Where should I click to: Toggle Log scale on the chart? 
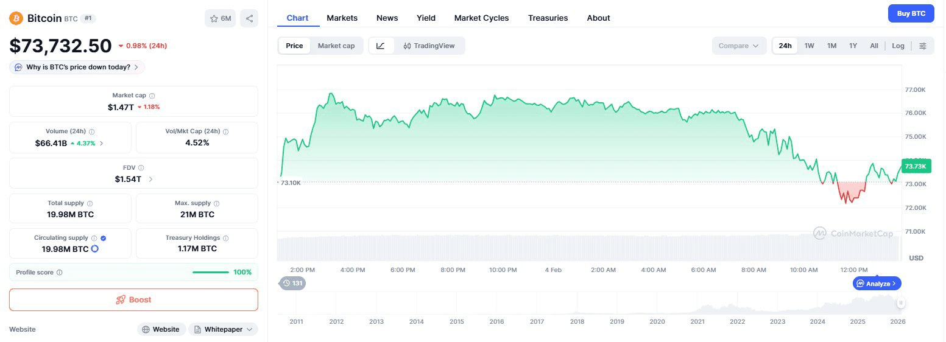coord(898,46)
